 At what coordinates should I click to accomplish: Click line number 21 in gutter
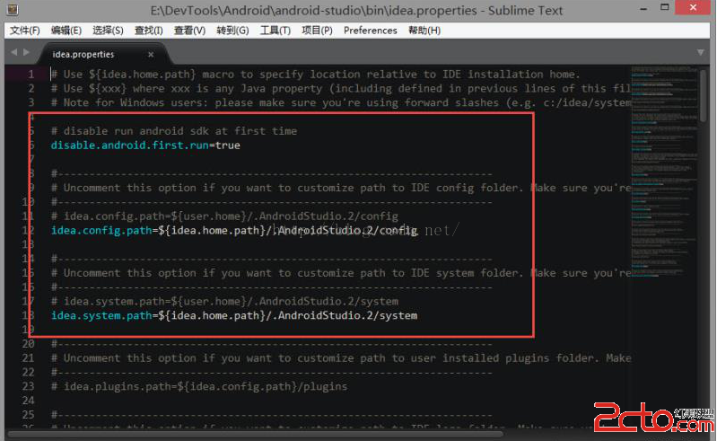tap(29, 357)
